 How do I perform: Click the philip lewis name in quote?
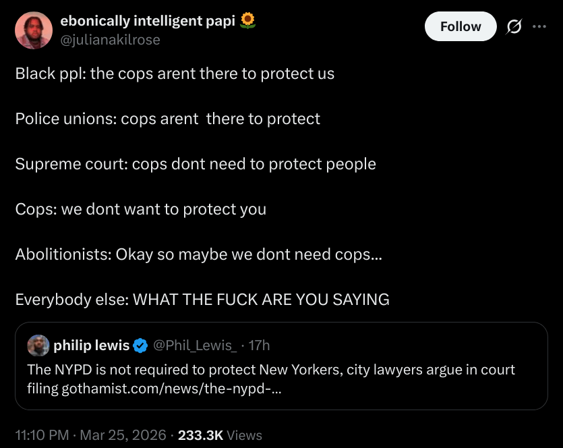[x=92, y=345]
